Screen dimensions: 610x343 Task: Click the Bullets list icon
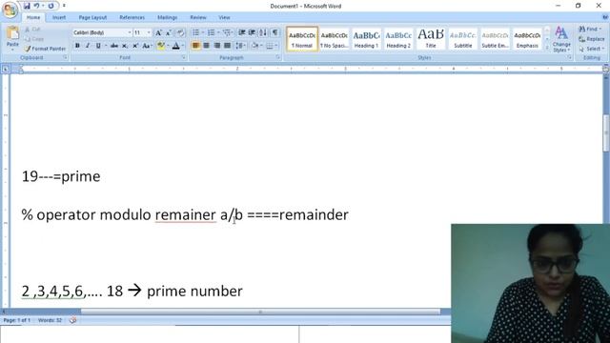[195, 32]
